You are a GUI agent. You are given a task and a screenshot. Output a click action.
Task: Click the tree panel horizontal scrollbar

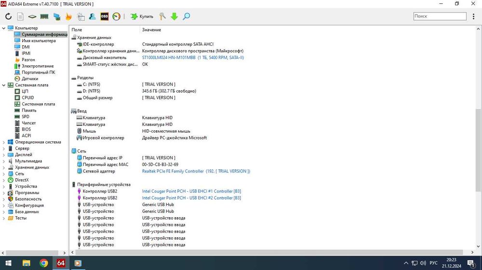32,253
